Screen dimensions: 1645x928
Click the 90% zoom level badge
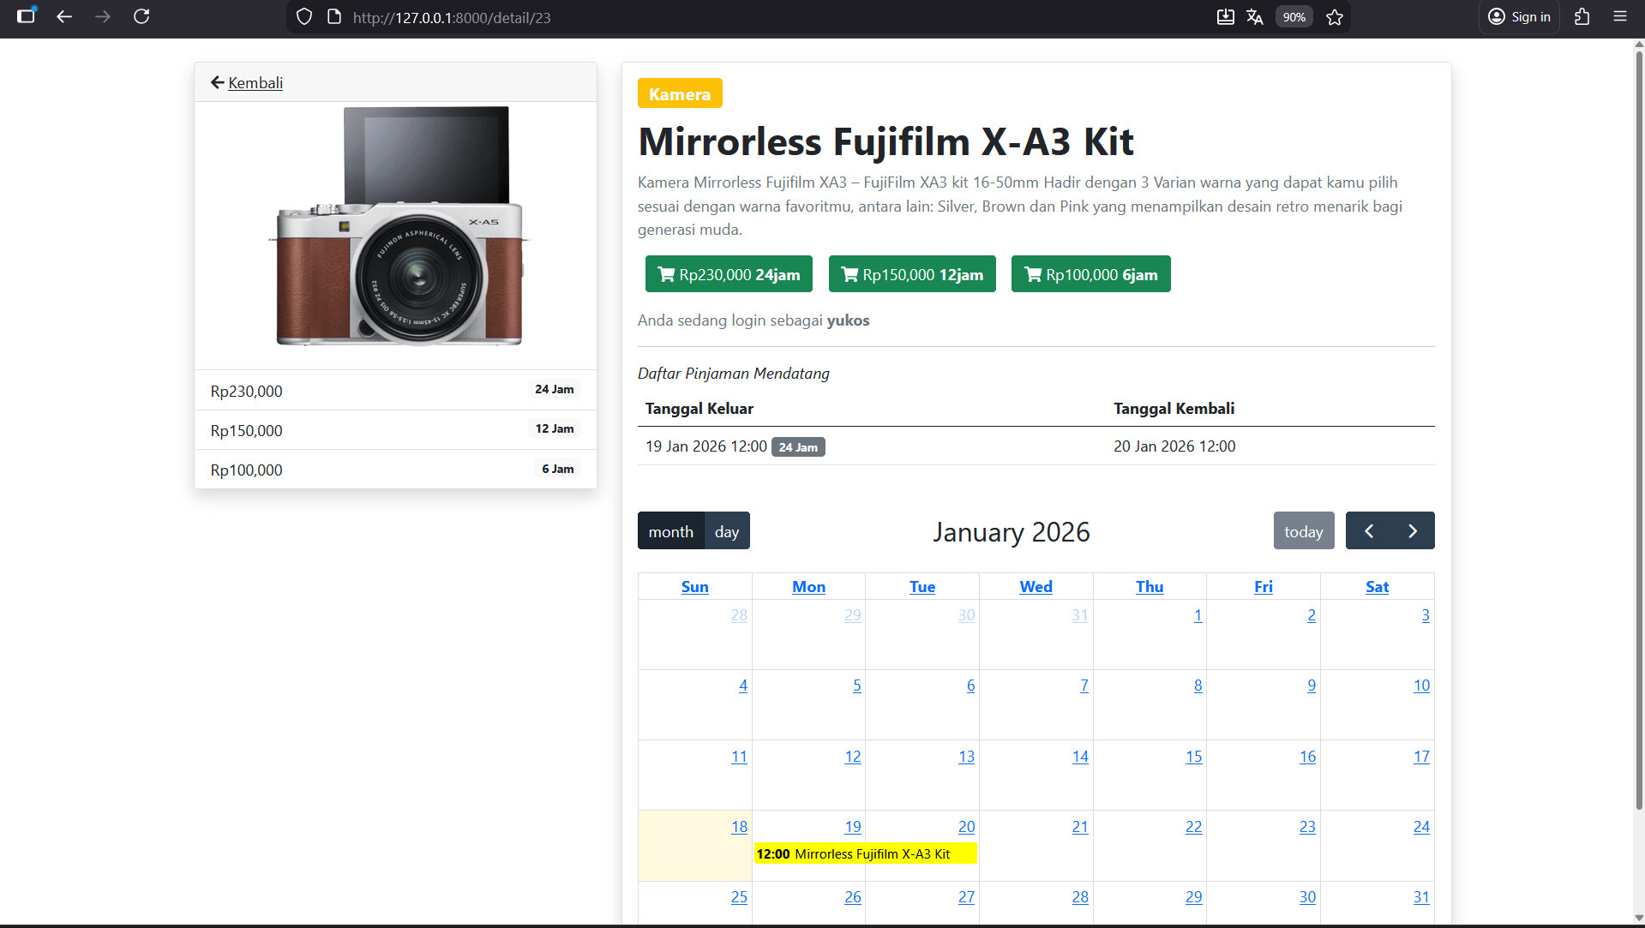coord(1294,17)
